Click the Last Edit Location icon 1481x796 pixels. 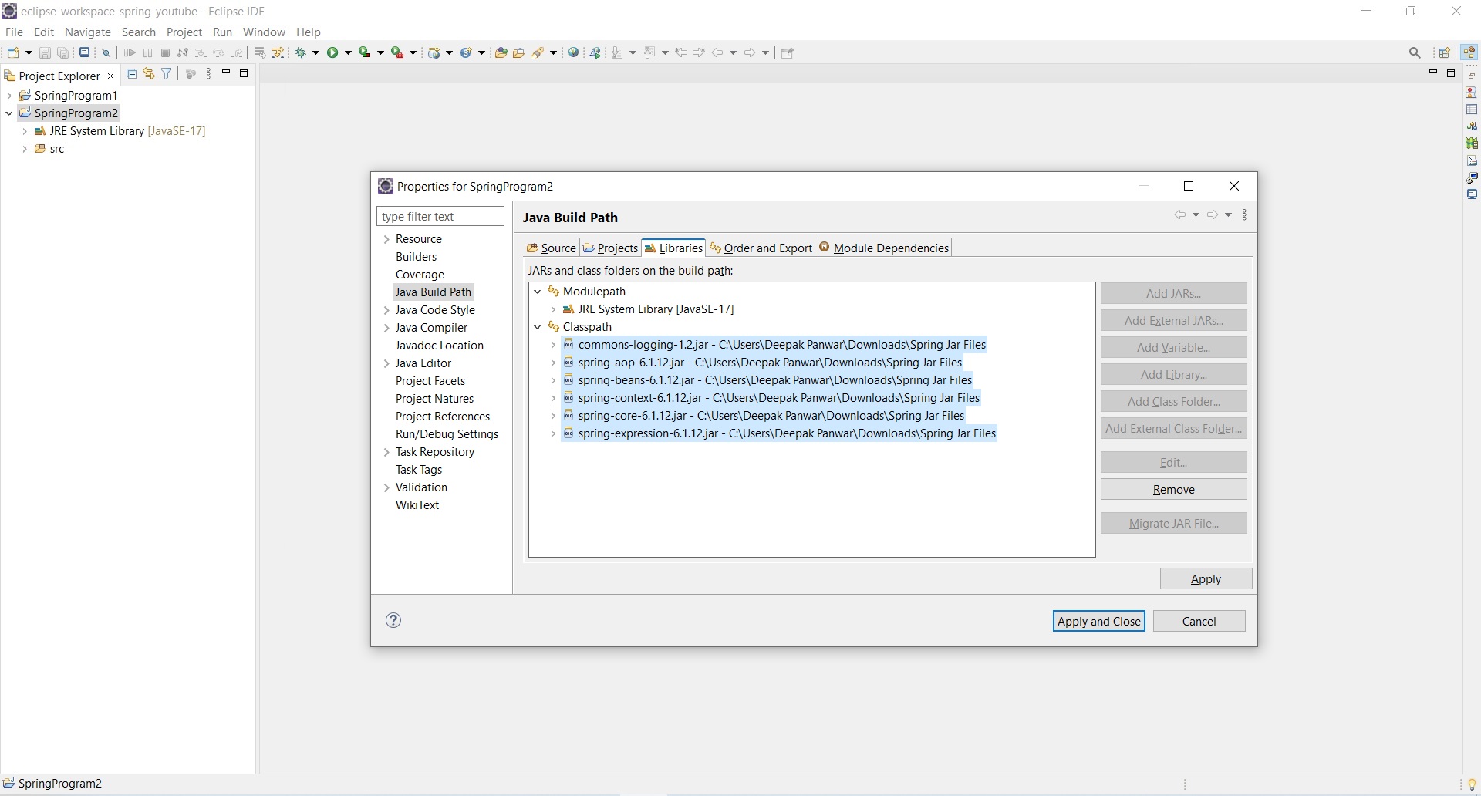click(681, 52)
